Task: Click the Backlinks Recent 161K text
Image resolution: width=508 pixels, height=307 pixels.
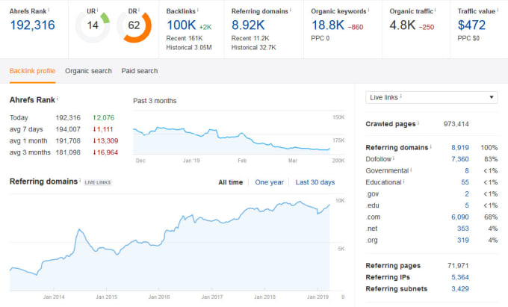Action: tap(185, 38)
